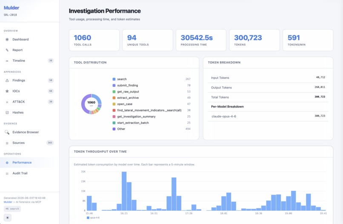Image resolution: width=343 pixels, height=224 pixels.
Task: Click the submit_finding legend label
Action: 128,86
